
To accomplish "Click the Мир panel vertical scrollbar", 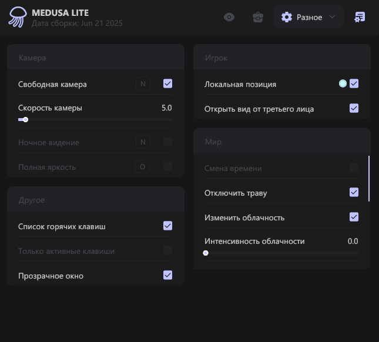I will tap(369, 179).
